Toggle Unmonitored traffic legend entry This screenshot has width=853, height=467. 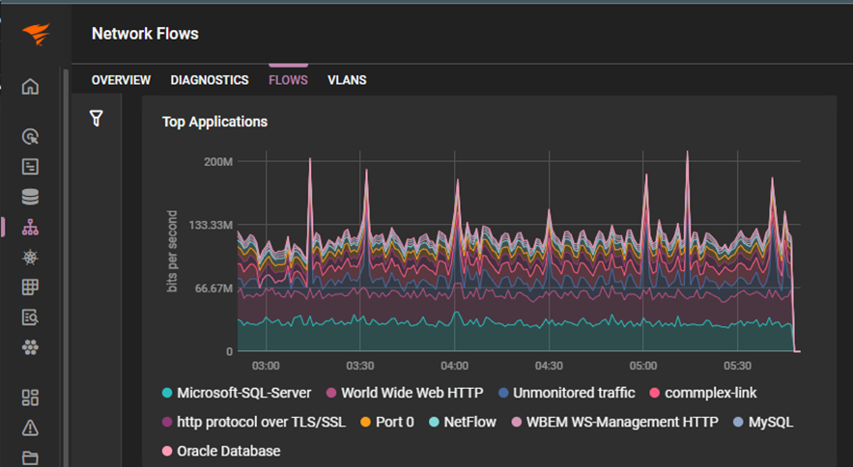coord(566,393)
